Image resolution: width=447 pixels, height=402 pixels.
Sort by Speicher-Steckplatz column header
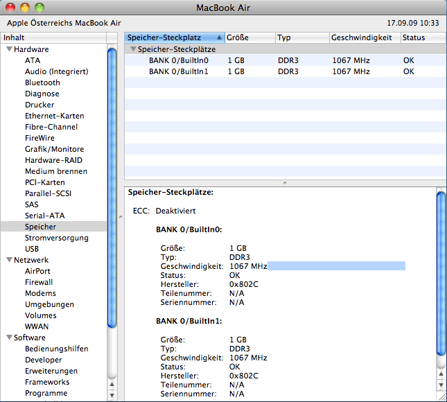click(x=171, y=37)
